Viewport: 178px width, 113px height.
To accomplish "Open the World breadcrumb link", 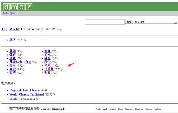I will (14, 29).
